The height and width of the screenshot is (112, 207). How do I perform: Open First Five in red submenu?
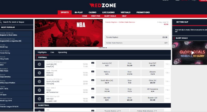(x=96, y=16)
